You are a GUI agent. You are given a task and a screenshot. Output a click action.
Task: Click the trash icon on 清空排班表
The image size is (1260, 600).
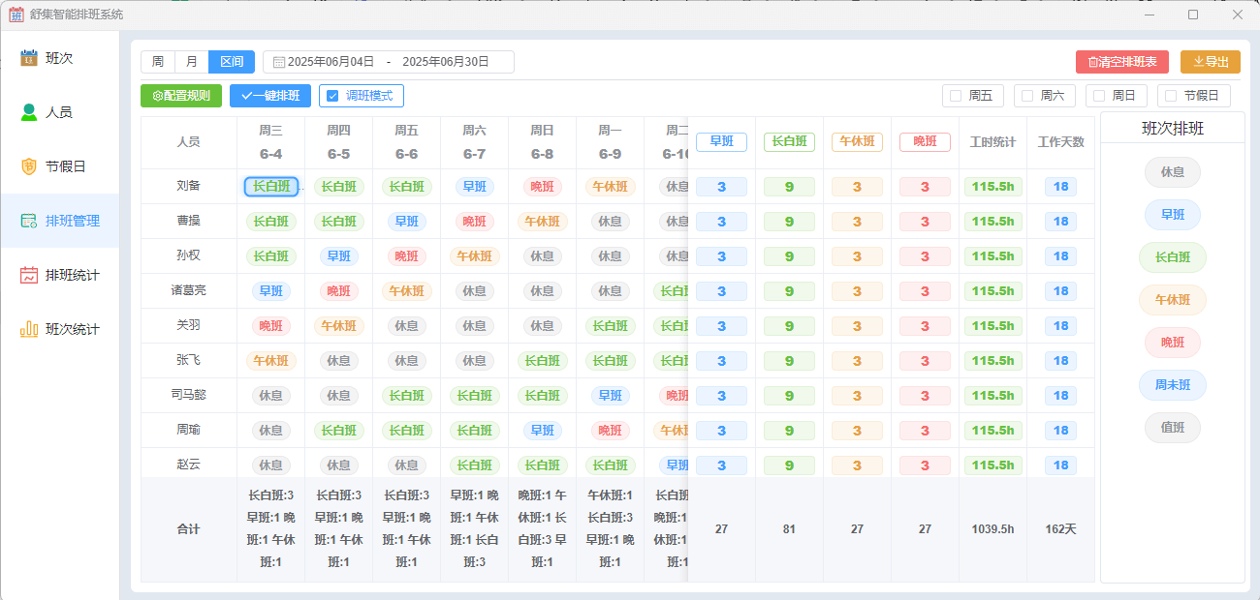pyautogui.click(x=1093, y=60)
